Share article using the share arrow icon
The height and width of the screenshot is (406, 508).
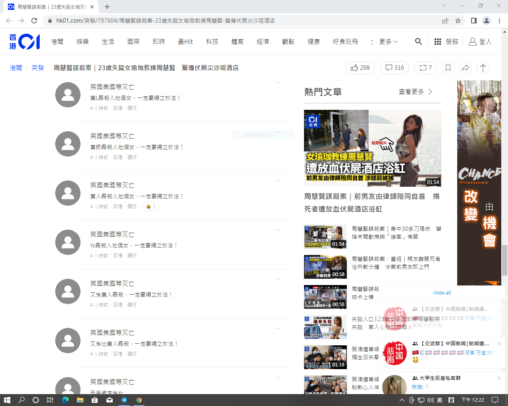(x=466, y=68)
